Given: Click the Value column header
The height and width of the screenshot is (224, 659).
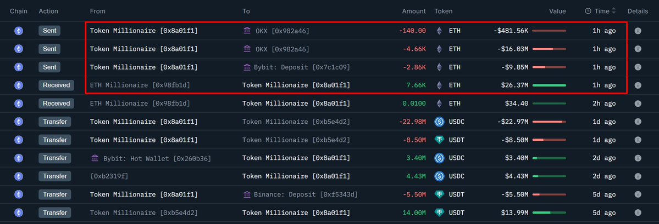Looking at the screenshot, I should coord(557,11).
